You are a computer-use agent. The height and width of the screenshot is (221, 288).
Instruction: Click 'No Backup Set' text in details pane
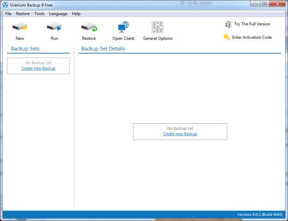[x=180, y=128]
